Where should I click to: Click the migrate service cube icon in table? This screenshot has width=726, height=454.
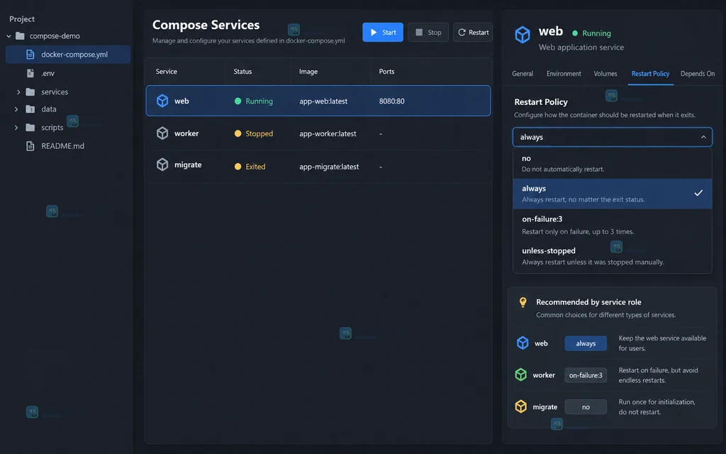point(162,165)
